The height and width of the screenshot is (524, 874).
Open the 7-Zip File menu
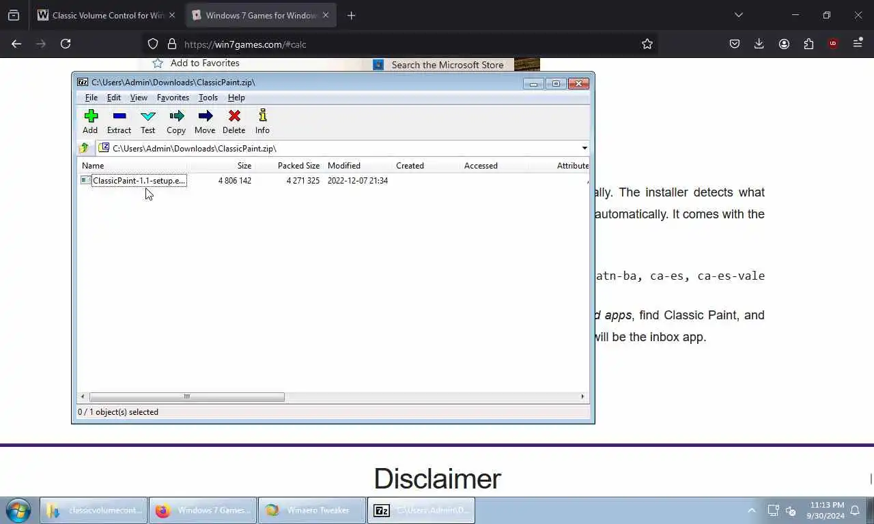coord(91,98)
